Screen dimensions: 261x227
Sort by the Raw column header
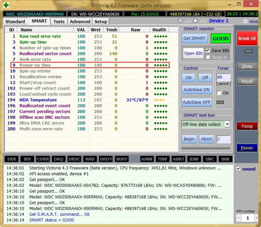point(135,30)
